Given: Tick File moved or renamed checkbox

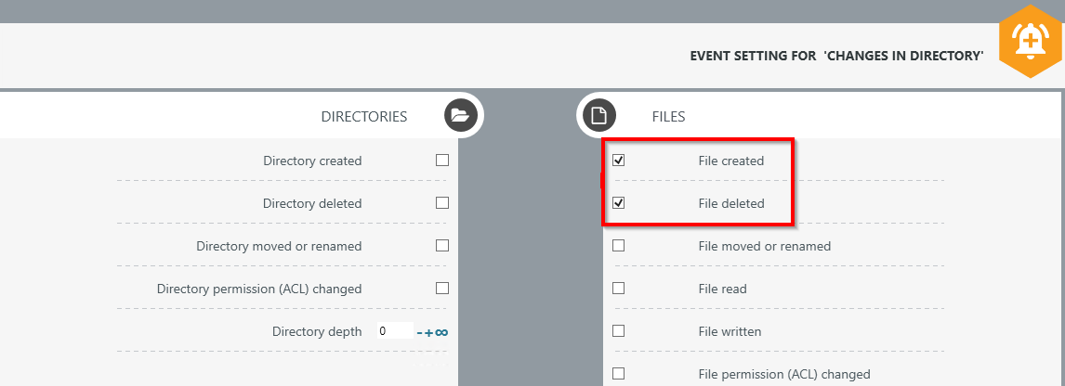Looking at the screenshot, I should point(619,246).
